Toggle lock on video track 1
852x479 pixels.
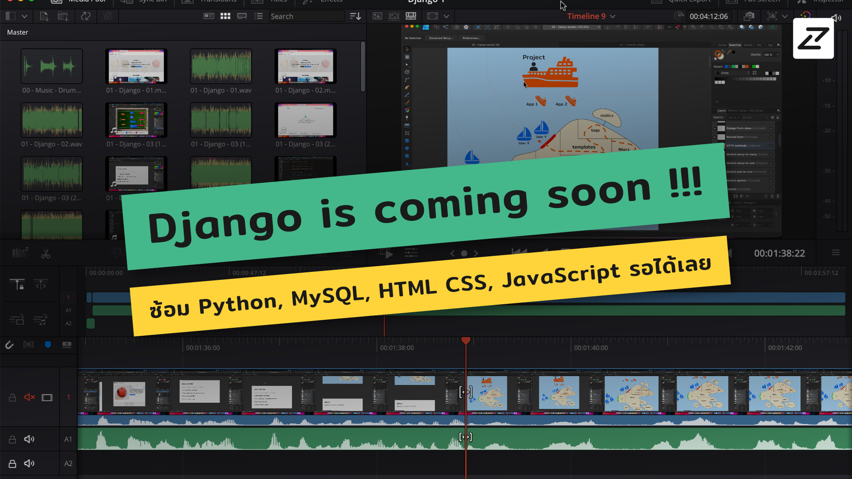click(x=12, y=397)
